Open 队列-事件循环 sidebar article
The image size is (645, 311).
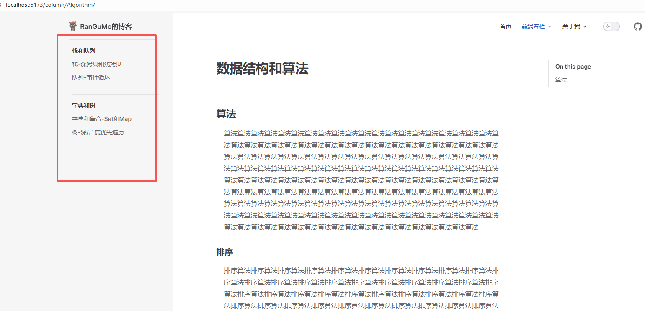tap(91, 77)
